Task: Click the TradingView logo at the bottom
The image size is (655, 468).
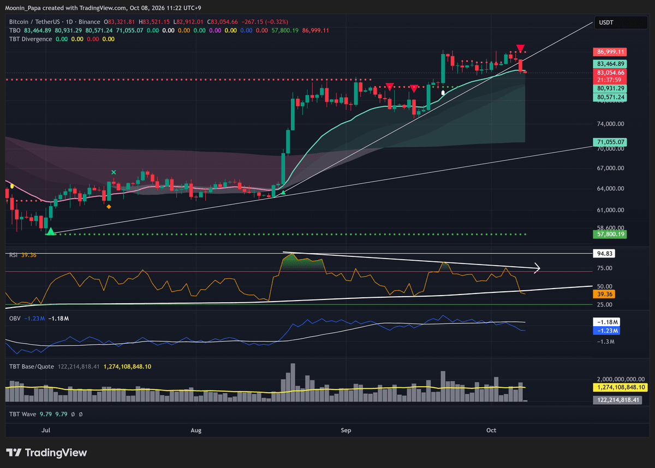Action: coord(46,453)
